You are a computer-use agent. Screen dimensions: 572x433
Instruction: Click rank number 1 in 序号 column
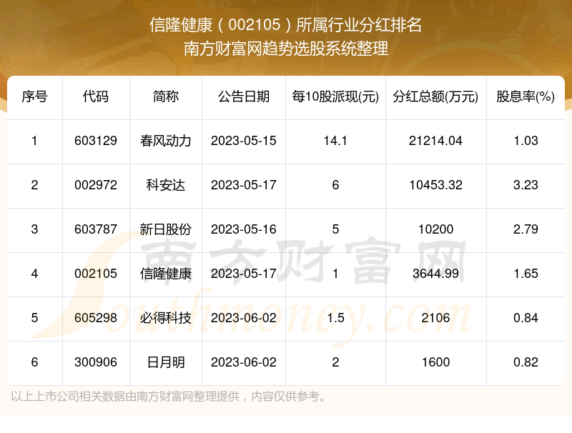pyautogui.click(x=34, y=141)
